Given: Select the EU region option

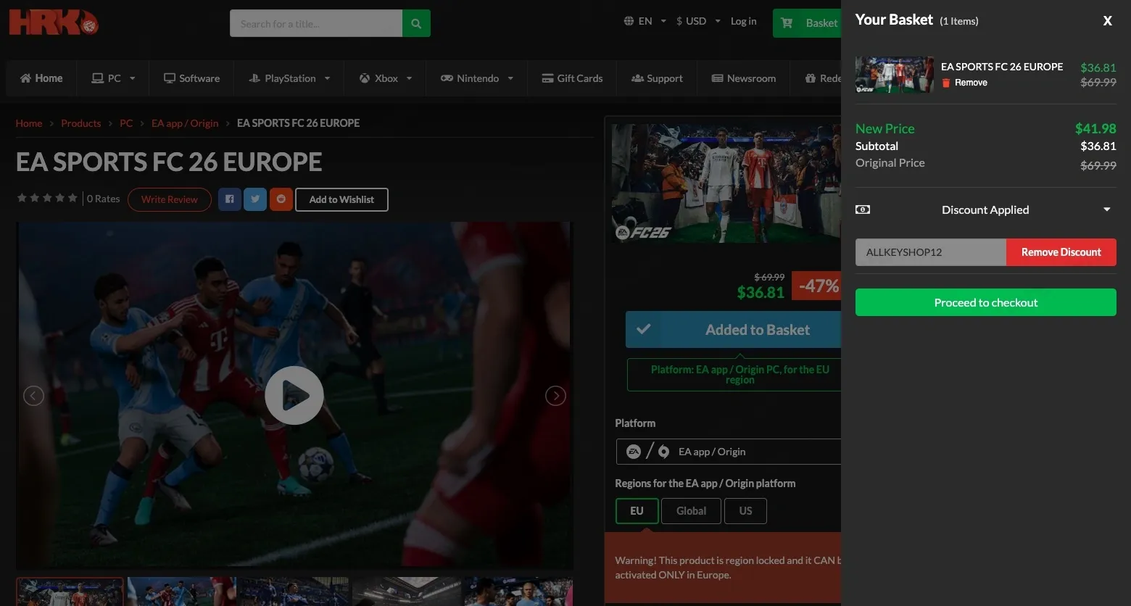Looking at the screenshot, I should [637, 511].
